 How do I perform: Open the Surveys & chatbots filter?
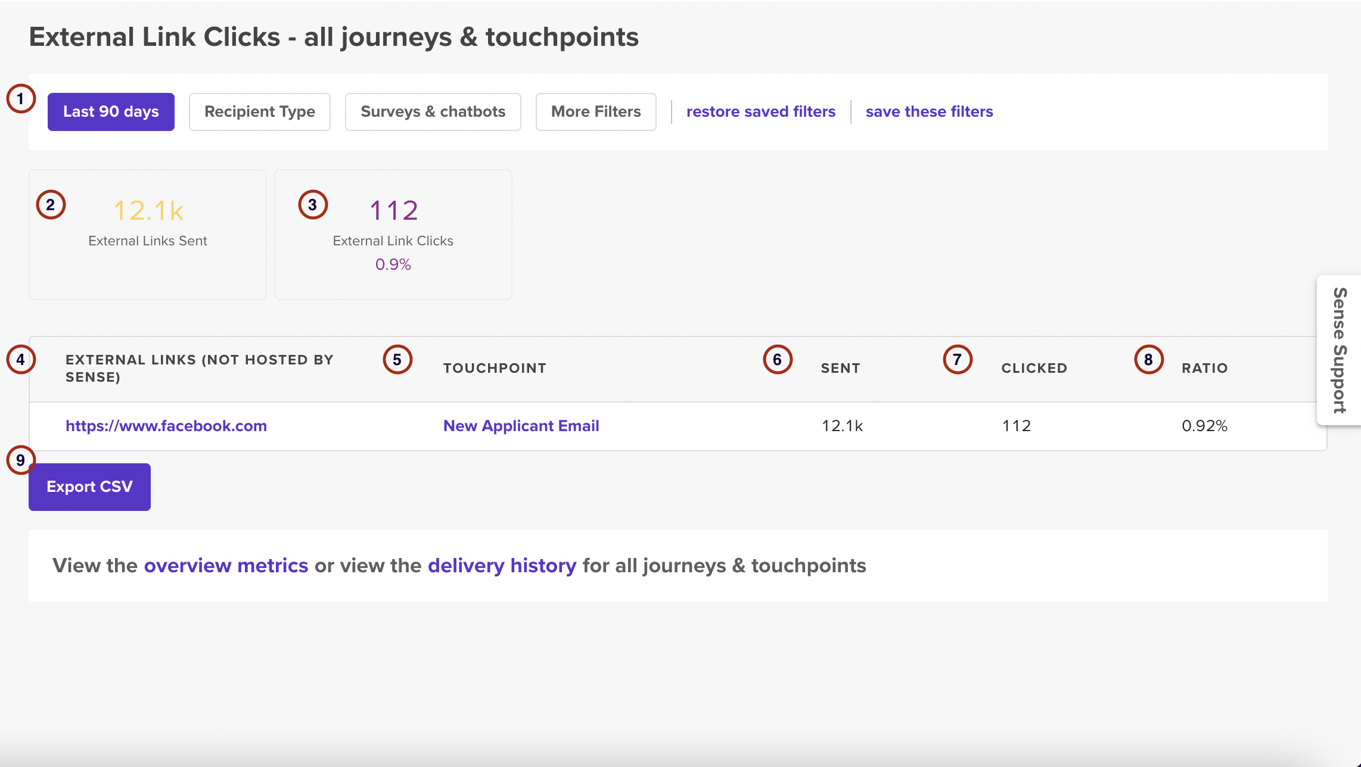[x=433, y=111]
